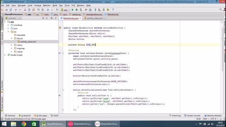This screenshot has height=127, width=226.
Task: Click the Make Project toolbar icon
Action: click(x=57, y=10)
